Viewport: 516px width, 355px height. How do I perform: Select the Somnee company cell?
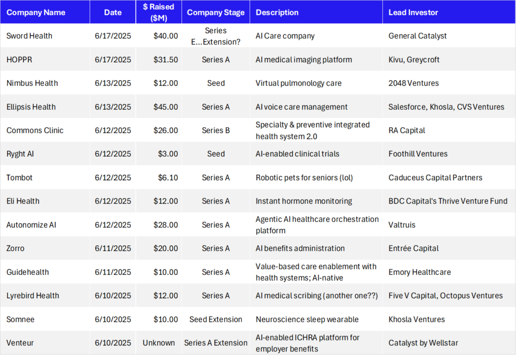(x=45, y=319)
